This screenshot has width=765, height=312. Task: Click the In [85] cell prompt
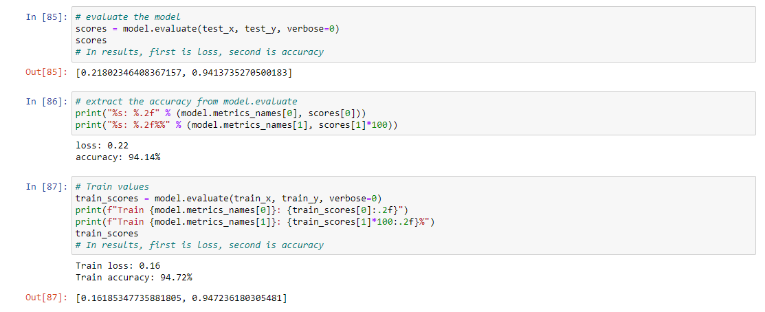click(x=46, y=17)
